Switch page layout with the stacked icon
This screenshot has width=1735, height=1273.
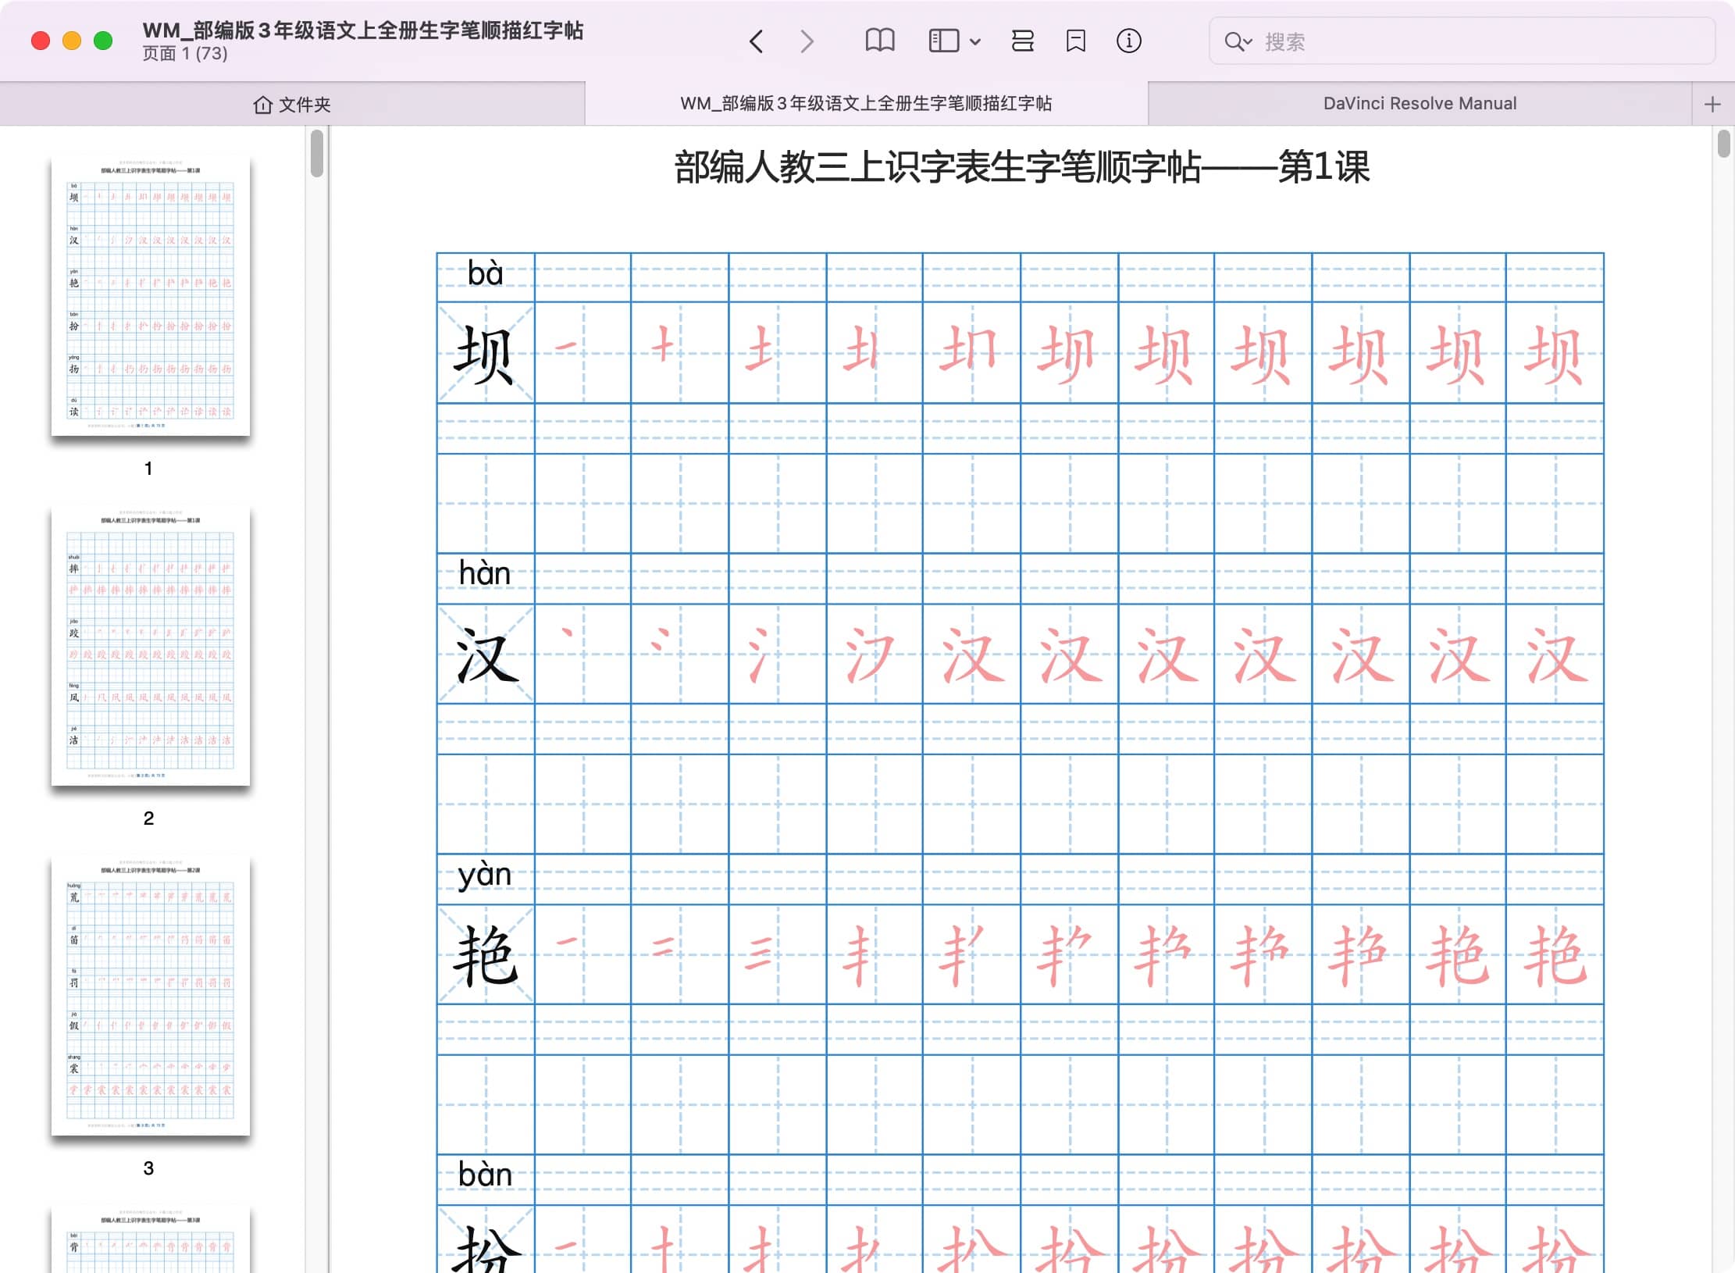1022,41
